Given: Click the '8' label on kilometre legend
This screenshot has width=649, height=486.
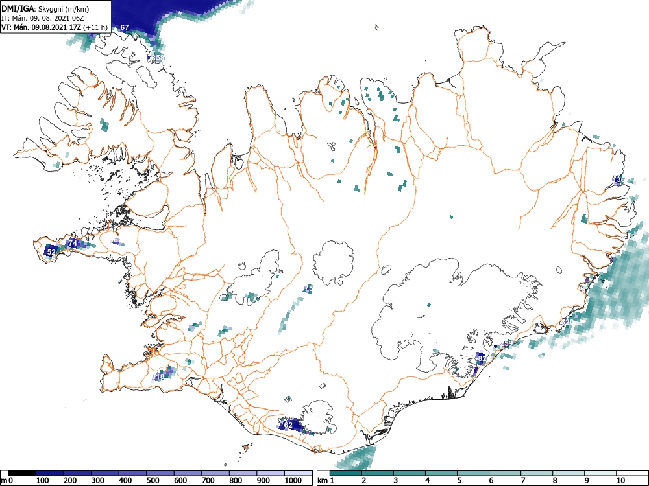Looking at the screenshot, I should pyautogui.click(x=555, y=480).
